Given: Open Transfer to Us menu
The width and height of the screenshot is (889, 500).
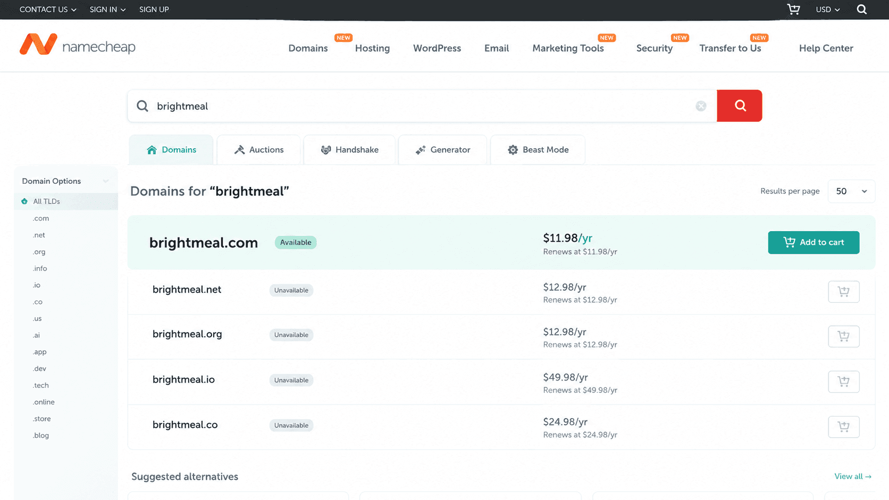Looking at the screenshot, I should [730, 48].
